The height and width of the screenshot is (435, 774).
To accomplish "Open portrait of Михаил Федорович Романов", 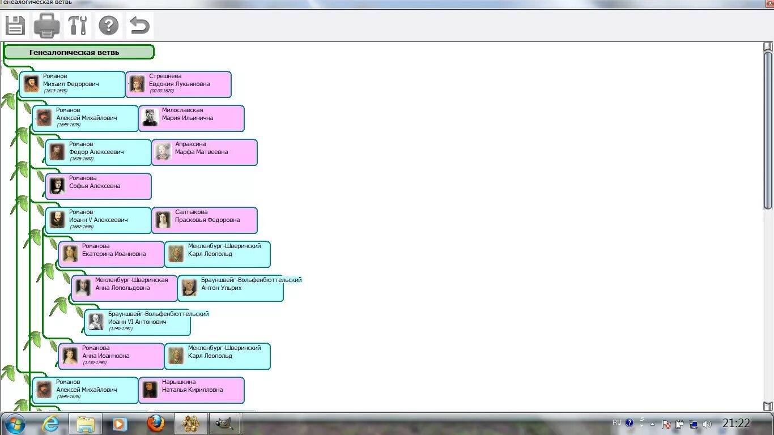I will point(31,84).
